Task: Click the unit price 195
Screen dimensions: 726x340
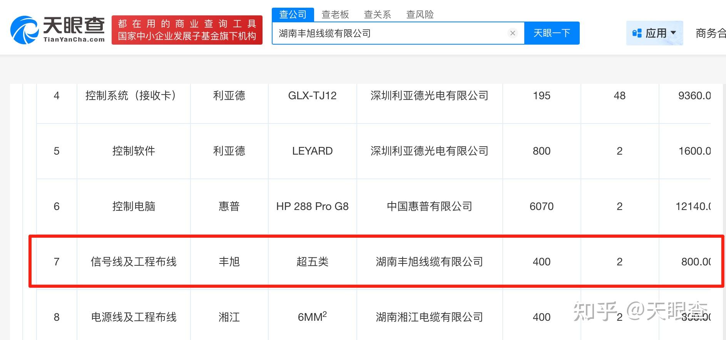Action: (x=542, y=96)
